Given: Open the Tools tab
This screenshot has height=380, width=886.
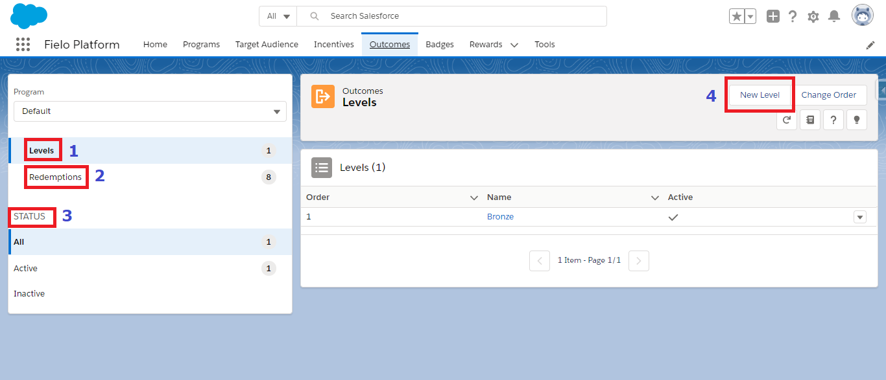Looking at the screenshot, I should [545, 45].
